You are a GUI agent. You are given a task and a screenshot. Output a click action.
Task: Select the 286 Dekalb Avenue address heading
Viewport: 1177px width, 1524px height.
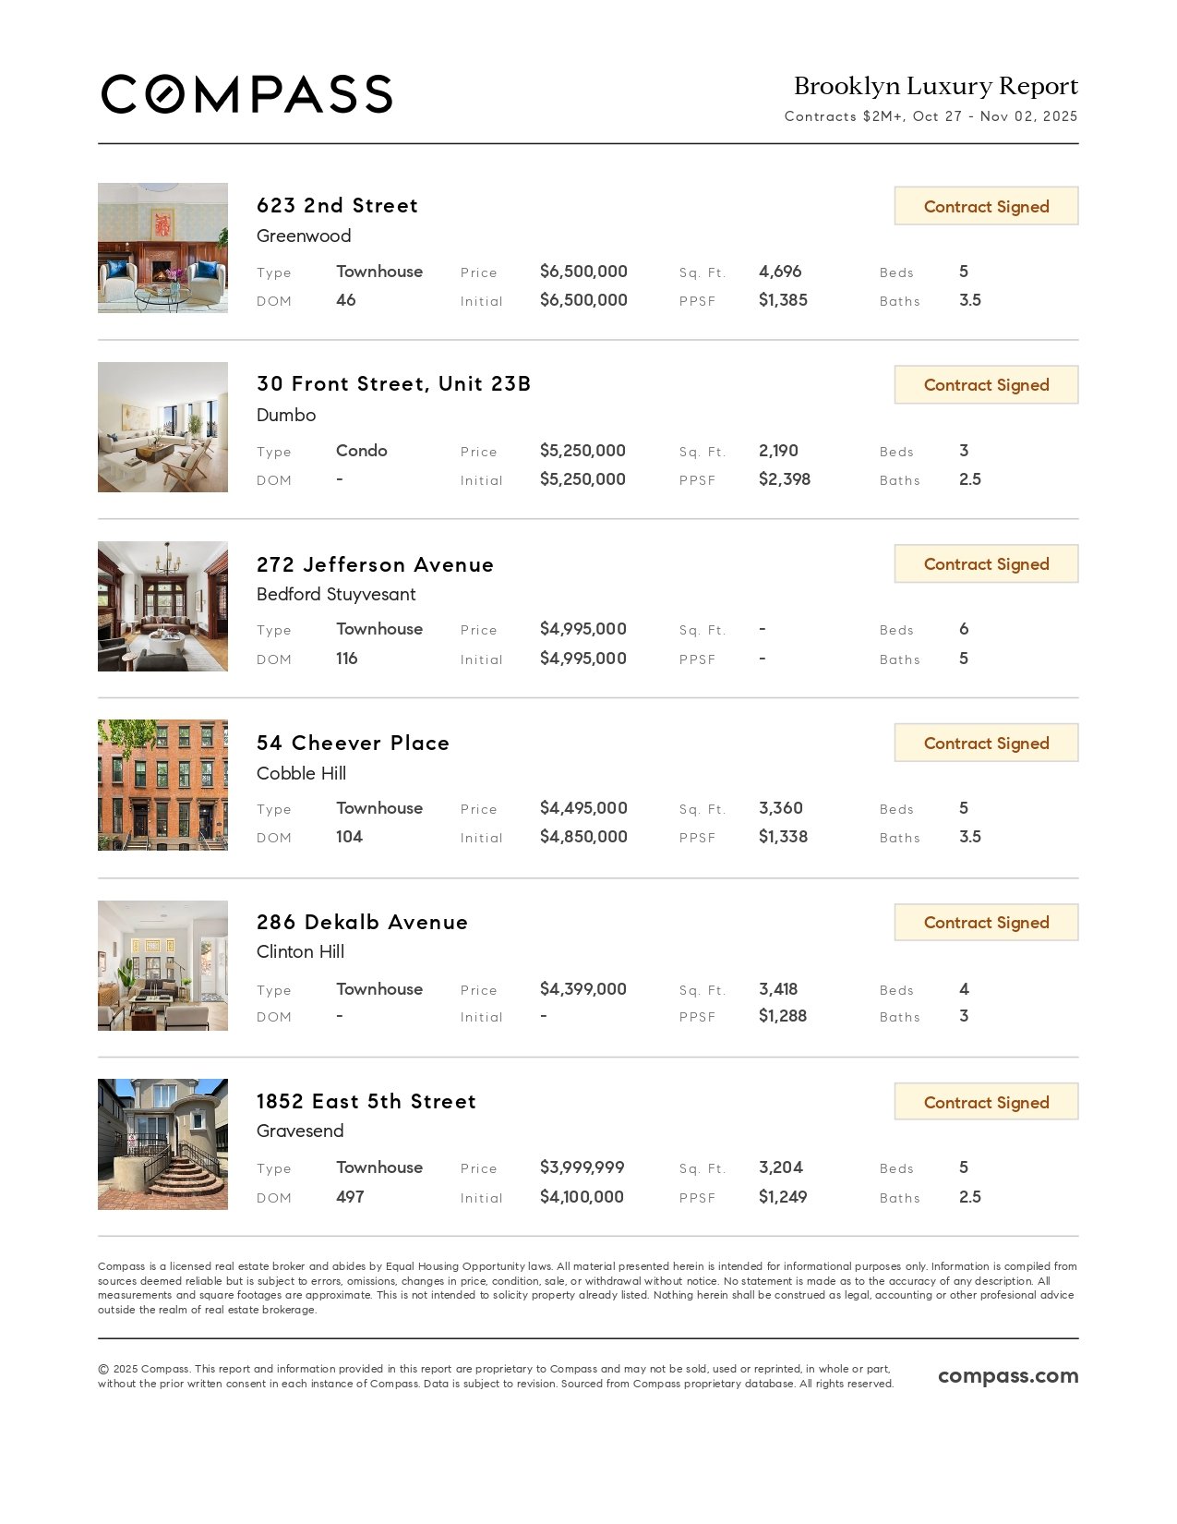point(362,923)
